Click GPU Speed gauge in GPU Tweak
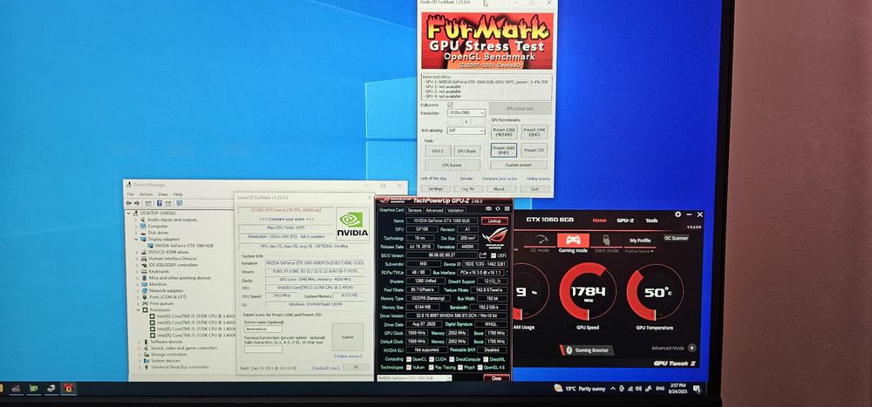 point(587,291)
